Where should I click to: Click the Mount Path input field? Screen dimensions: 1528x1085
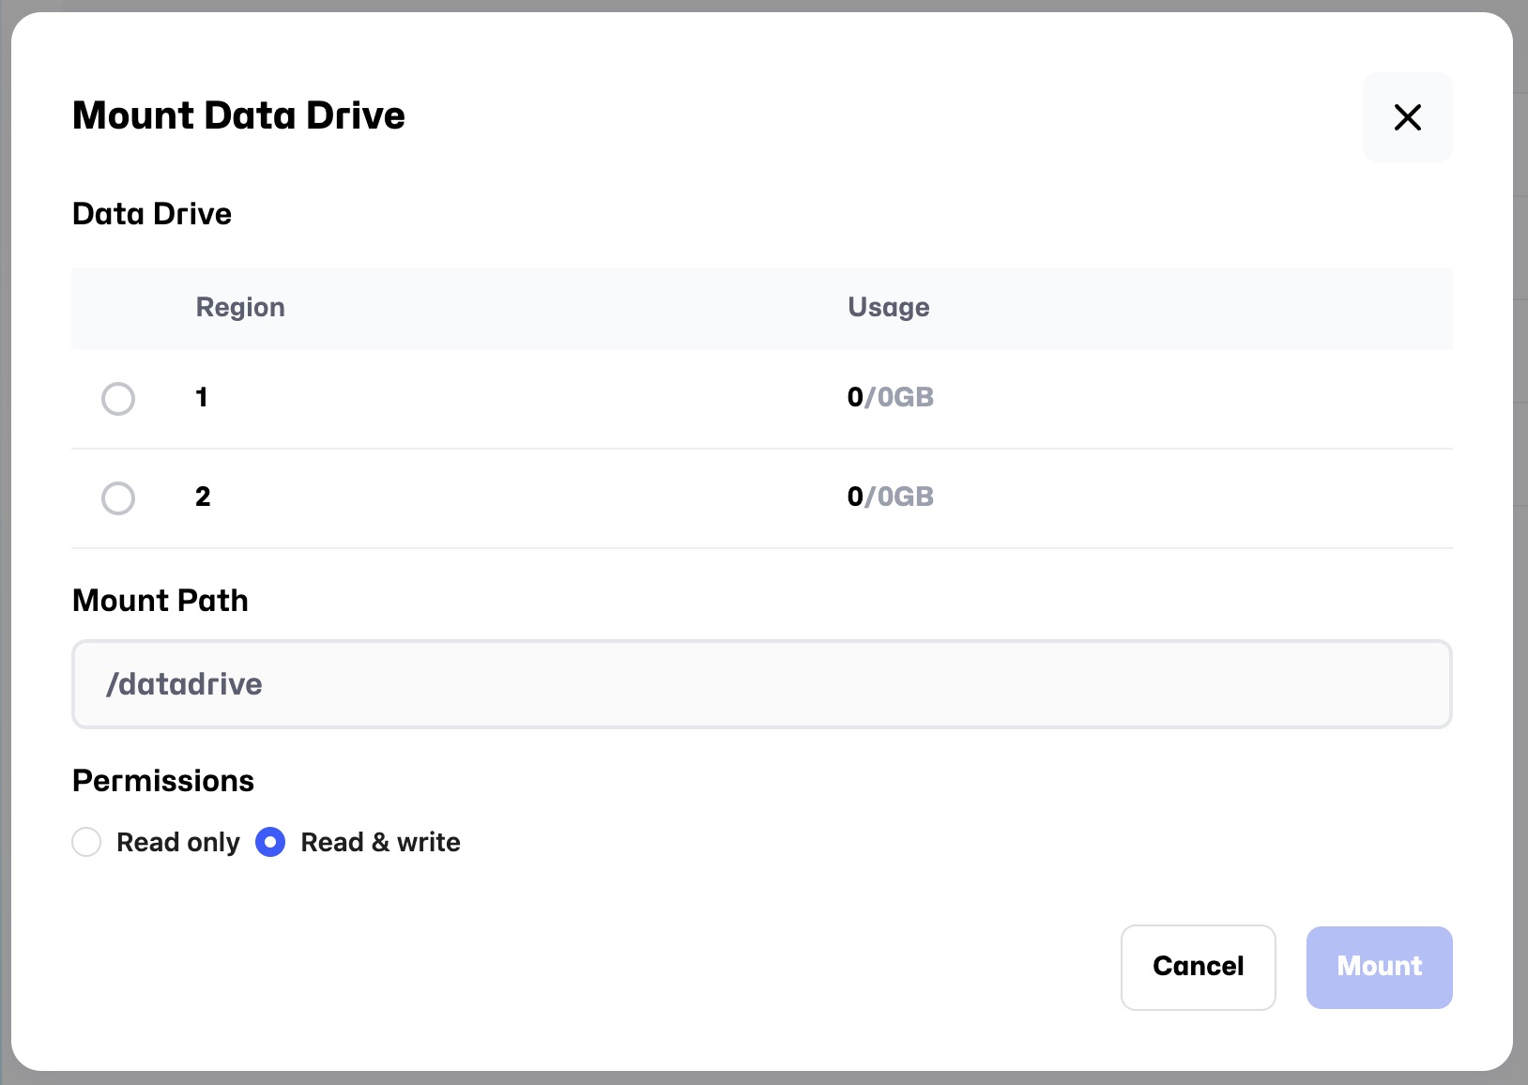761,684
